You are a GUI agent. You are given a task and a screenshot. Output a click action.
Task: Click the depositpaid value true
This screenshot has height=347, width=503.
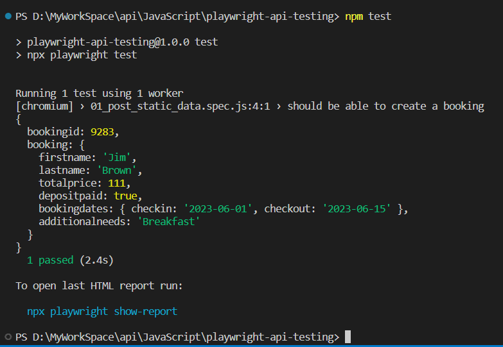pyautogui.click(x=125, y=196)
